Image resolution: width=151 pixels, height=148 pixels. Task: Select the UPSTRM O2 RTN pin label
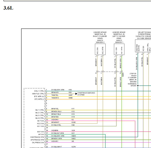click(x=37, y=140)
